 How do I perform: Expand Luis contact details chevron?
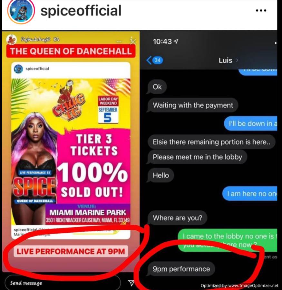pyautogui.click(x=237, y=60)
